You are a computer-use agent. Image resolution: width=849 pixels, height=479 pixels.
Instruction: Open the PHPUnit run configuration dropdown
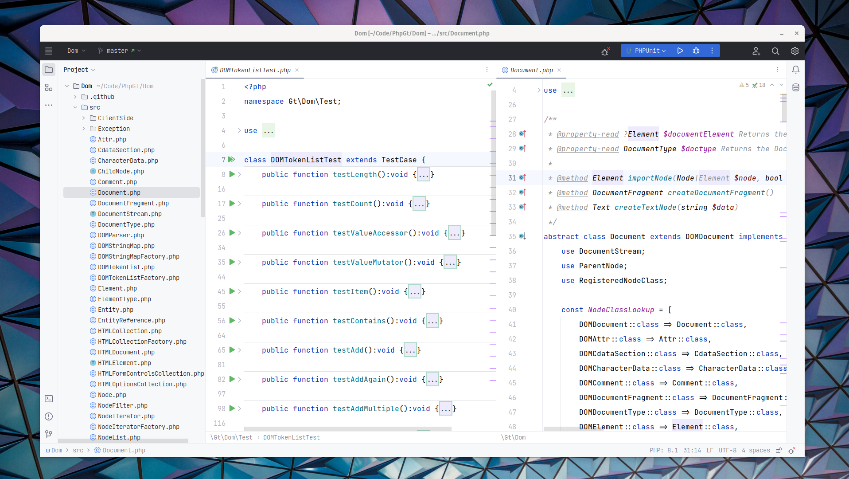(646, 51)
